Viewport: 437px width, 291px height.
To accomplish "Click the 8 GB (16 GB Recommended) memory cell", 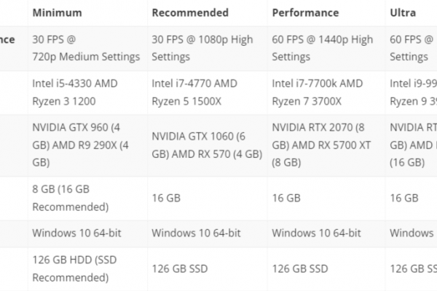I will point(87,199).
